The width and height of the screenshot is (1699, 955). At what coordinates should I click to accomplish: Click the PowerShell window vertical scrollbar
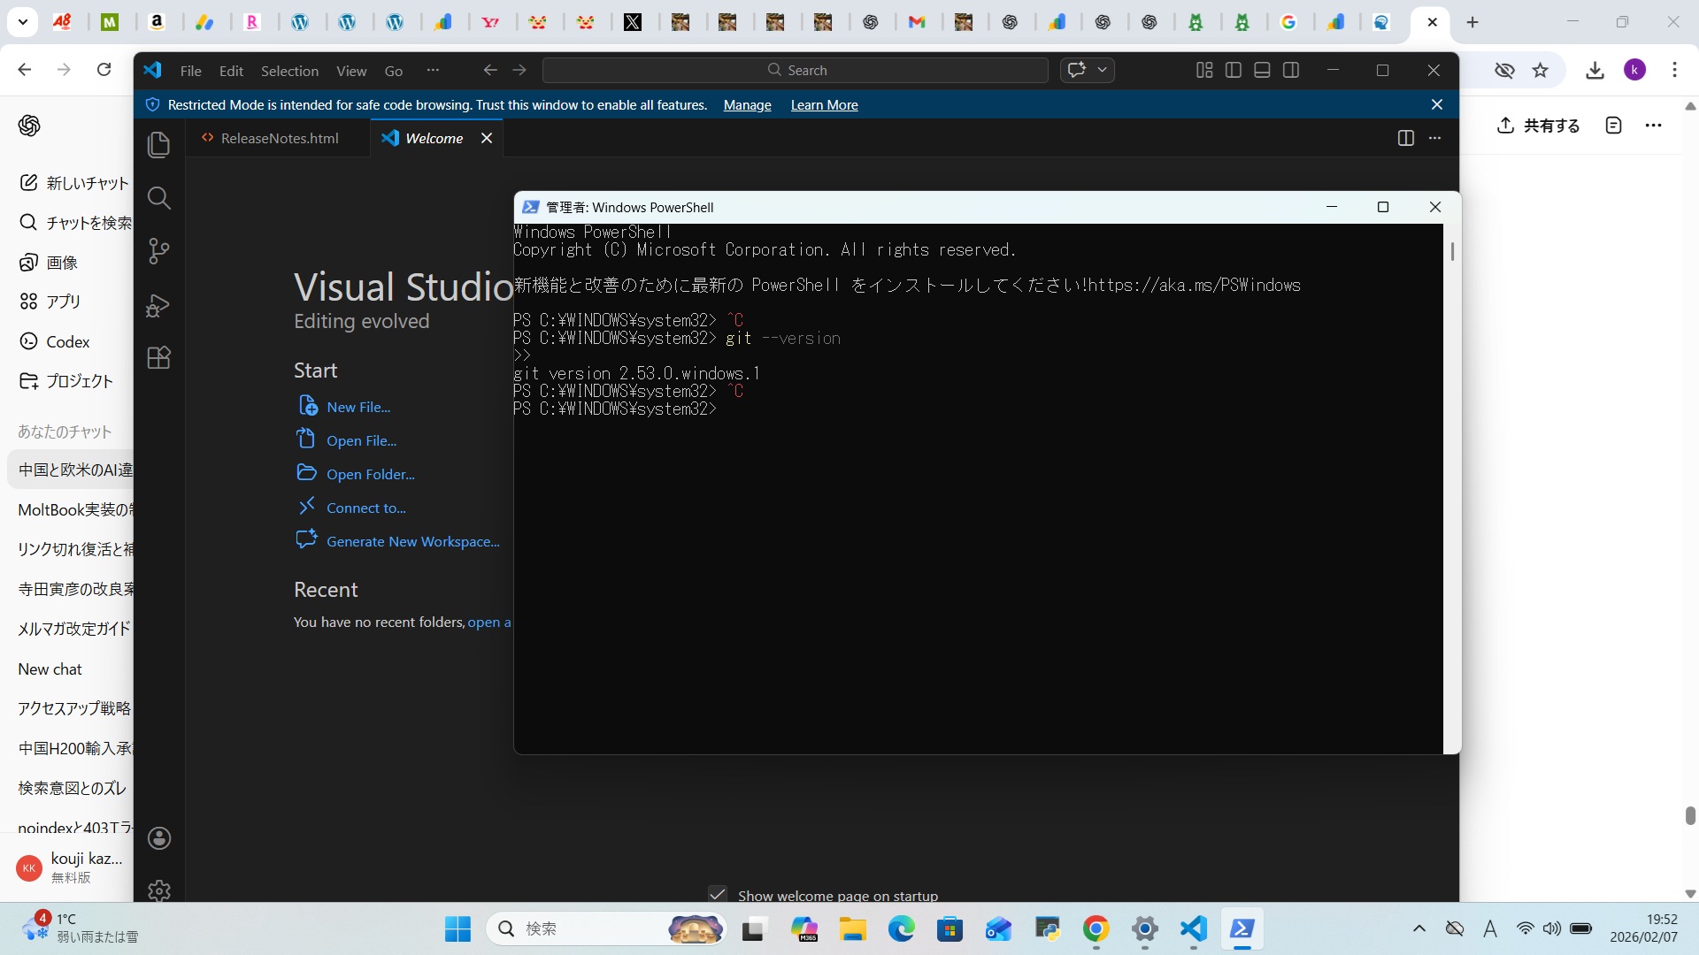(x=1451, y=253)
